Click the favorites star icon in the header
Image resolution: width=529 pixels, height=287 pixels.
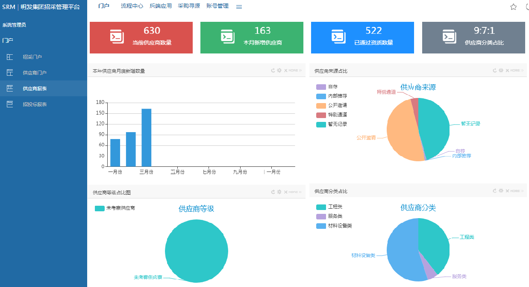click(x=513, y=7)
